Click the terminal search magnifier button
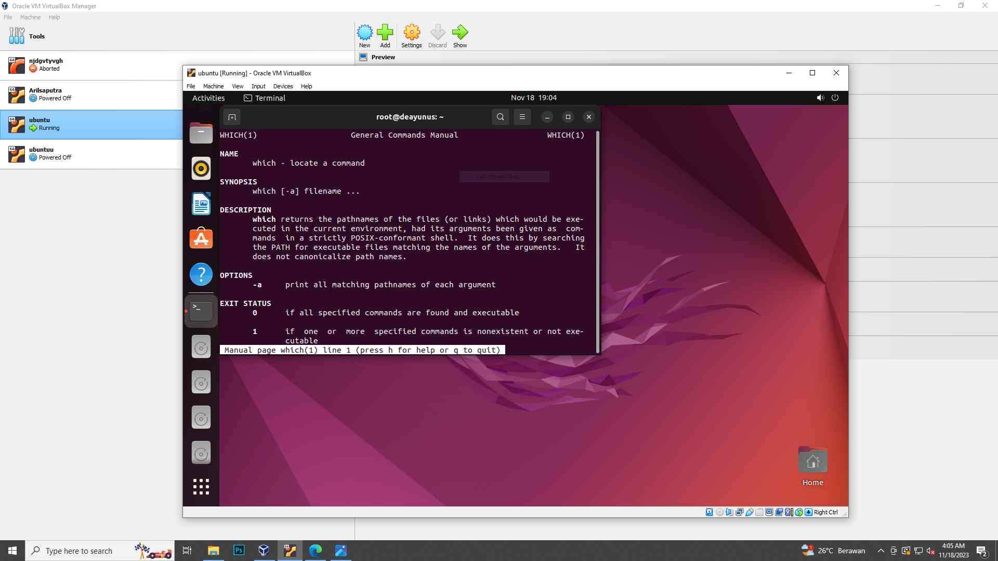The height and width of the screenshot is (561, 998). click(500, 117)
